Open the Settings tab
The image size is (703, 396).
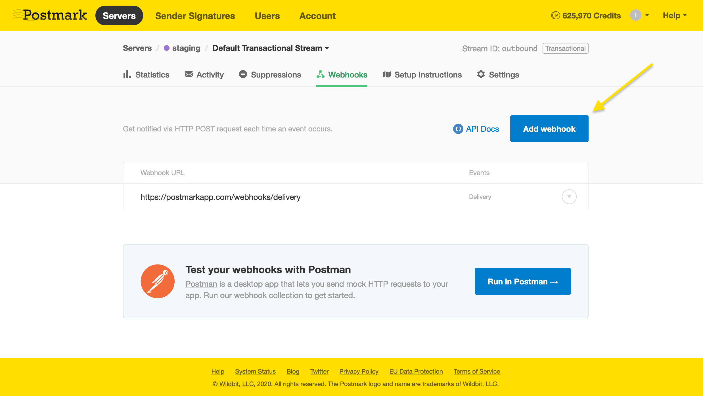(498, 75)
